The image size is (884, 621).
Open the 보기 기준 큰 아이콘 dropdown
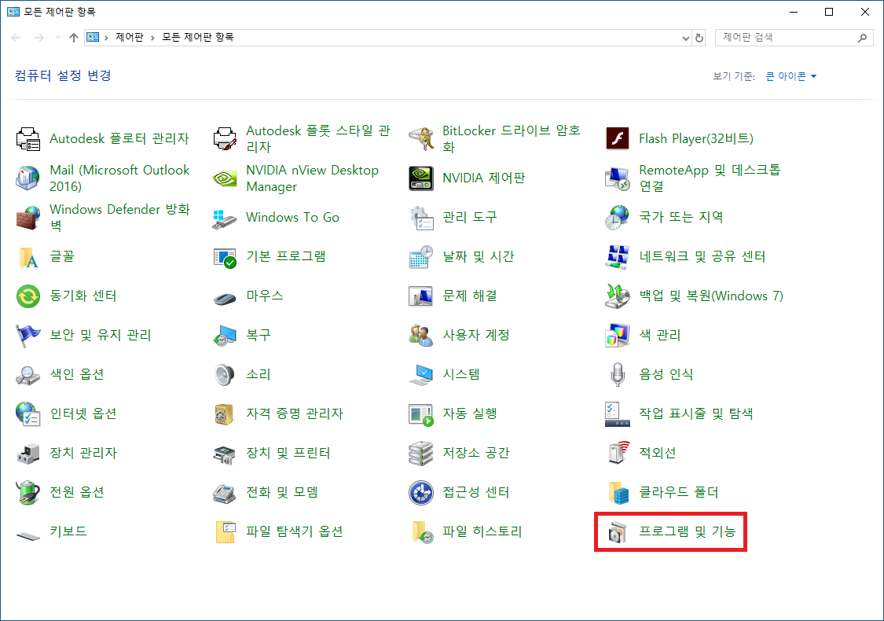pyautogui.click(x=791, y=76)
